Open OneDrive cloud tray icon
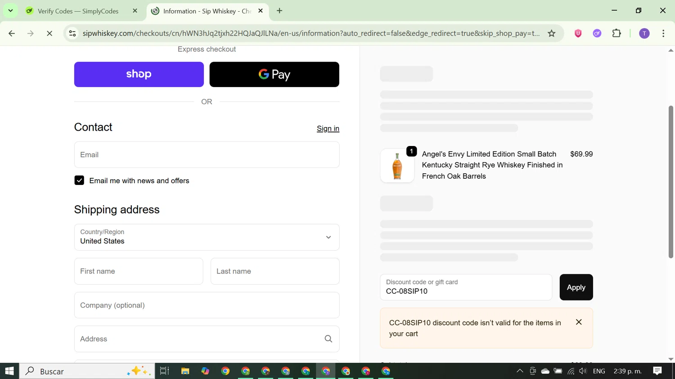The height and width of the screenshot is (379, 675). click(545, 371)
